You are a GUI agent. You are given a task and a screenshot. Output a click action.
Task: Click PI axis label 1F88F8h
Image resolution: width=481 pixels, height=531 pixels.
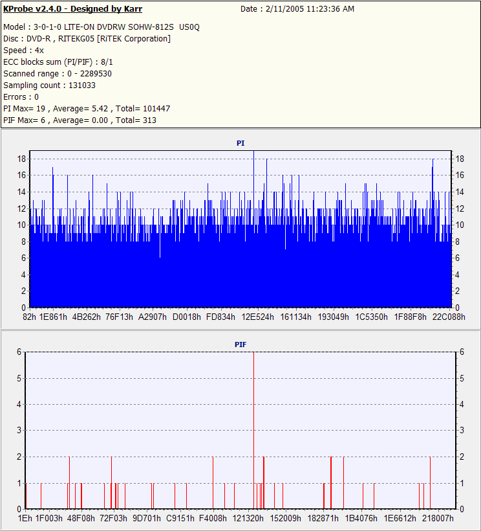pos(411,317)
